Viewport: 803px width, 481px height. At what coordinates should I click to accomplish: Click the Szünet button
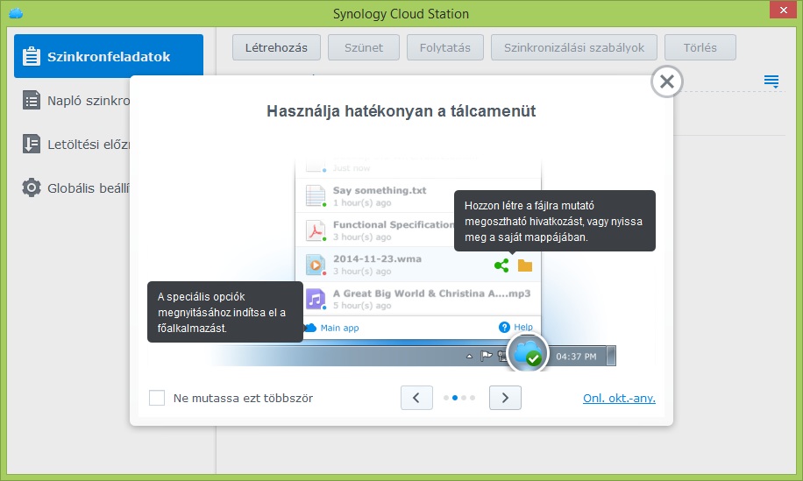(x=364, y=47)
